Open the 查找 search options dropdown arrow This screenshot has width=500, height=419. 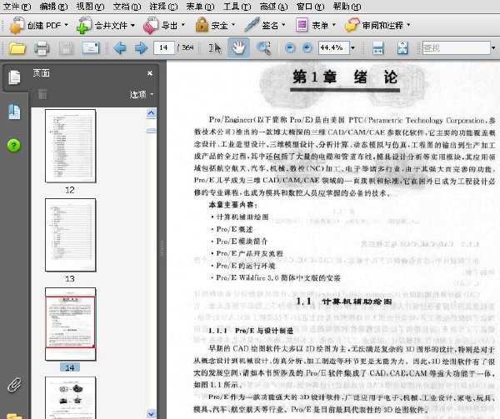coord(493,48)
